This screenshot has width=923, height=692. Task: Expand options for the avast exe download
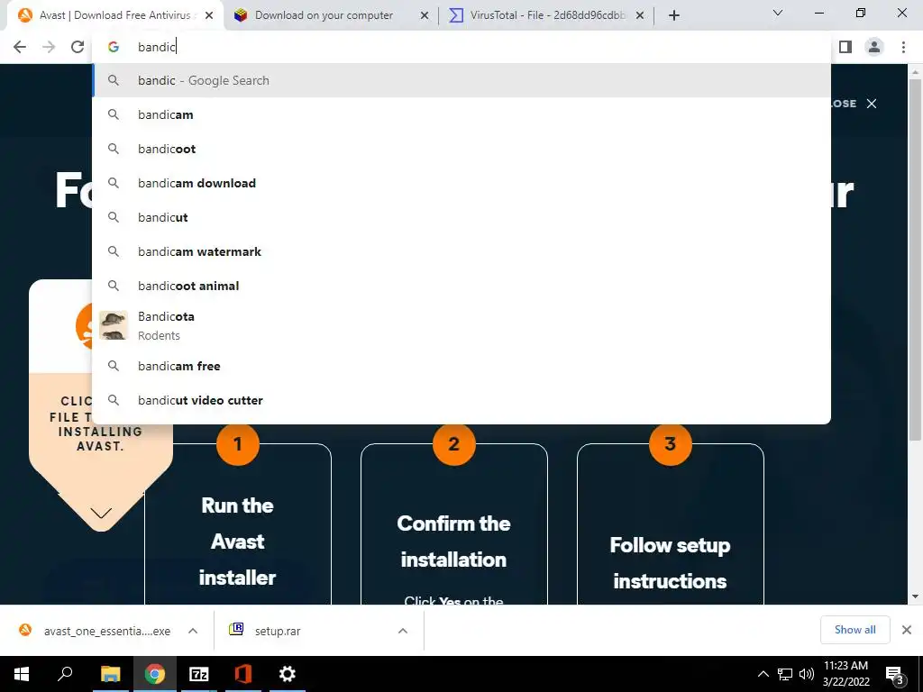click(x=193, y=631)
